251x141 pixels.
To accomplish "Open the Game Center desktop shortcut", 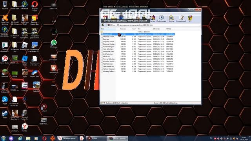I will [x=5, y=60].
